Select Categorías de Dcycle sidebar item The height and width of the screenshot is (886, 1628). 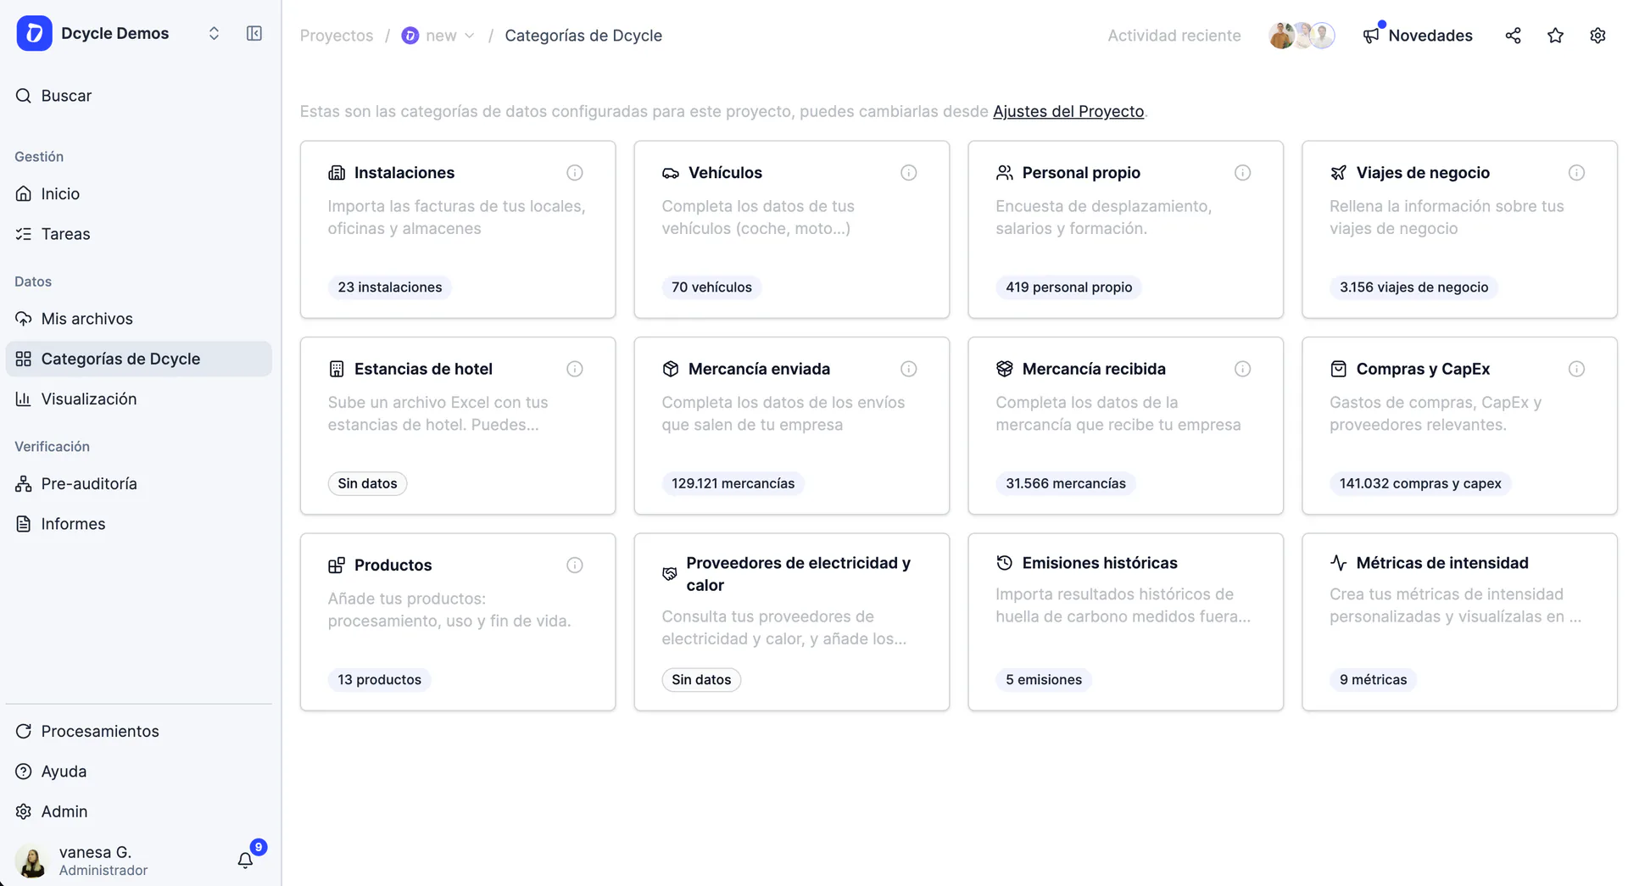pyautogui.click(x=138, y=359)
